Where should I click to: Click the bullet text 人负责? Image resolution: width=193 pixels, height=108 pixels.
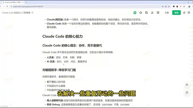(50, 57)
